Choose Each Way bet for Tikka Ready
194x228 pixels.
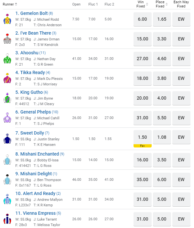[x=181, y=79]
